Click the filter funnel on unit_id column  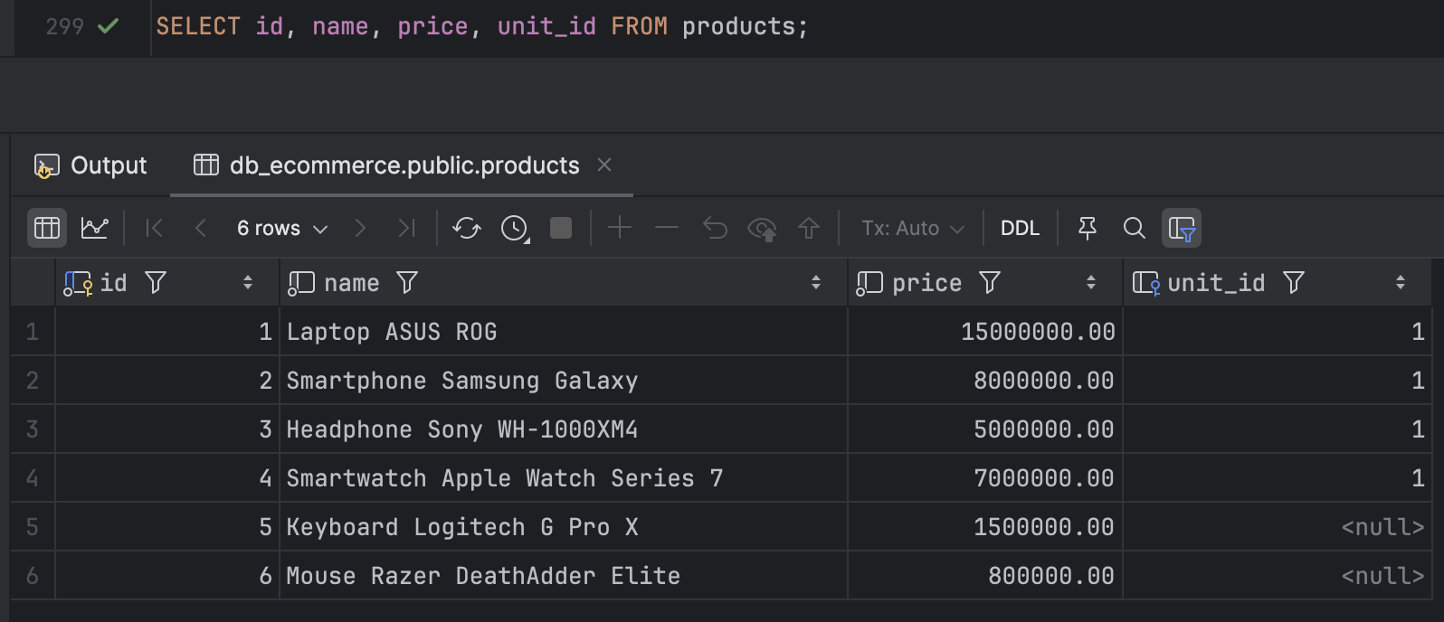pos(1294,283)
